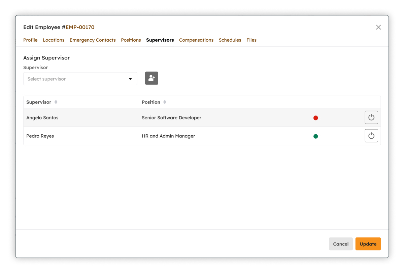Click the EMP-00170 employee number link
The image size is (404, 273).
pos(80,27)
